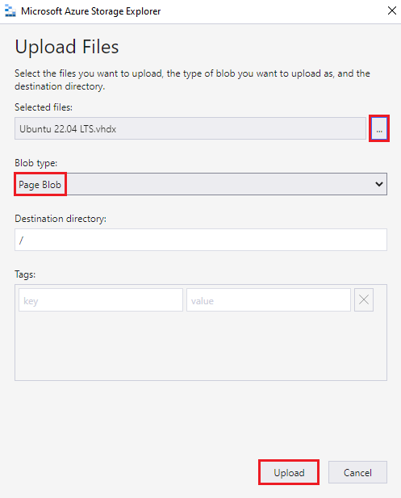Focus the Destination directory text field
401x498 pixels.
coord(201,240)
